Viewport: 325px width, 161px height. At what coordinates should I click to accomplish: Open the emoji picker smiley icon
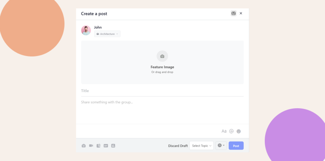point(239,131)
